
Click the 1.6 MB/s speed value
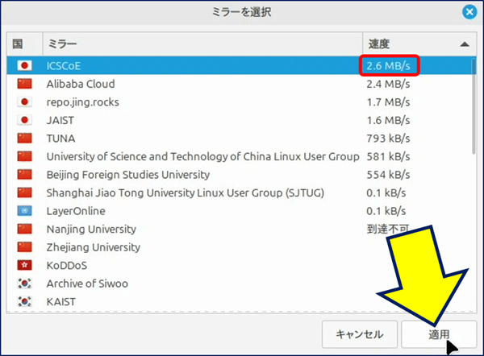tap(388, 120)
